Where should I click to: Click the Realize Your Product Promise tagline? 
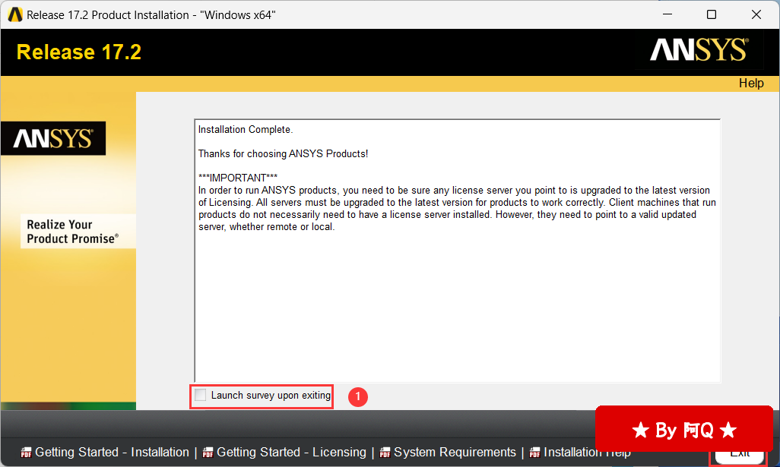click(72, 232)
